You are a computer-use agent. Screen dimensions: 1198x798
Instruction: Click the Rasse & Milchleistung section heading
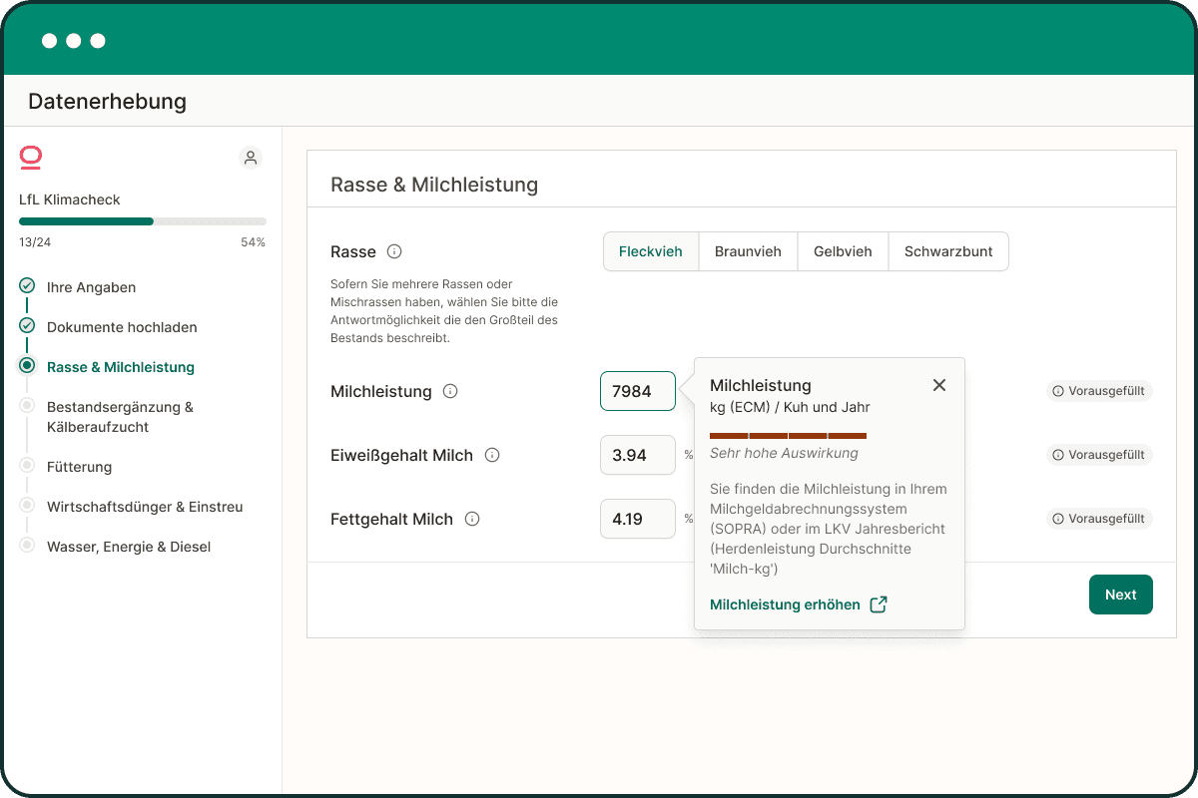coord(434,185)
